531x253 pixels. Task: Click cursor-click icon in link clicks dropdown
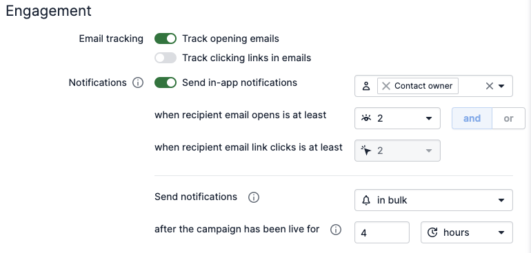[x=366, y=151]
